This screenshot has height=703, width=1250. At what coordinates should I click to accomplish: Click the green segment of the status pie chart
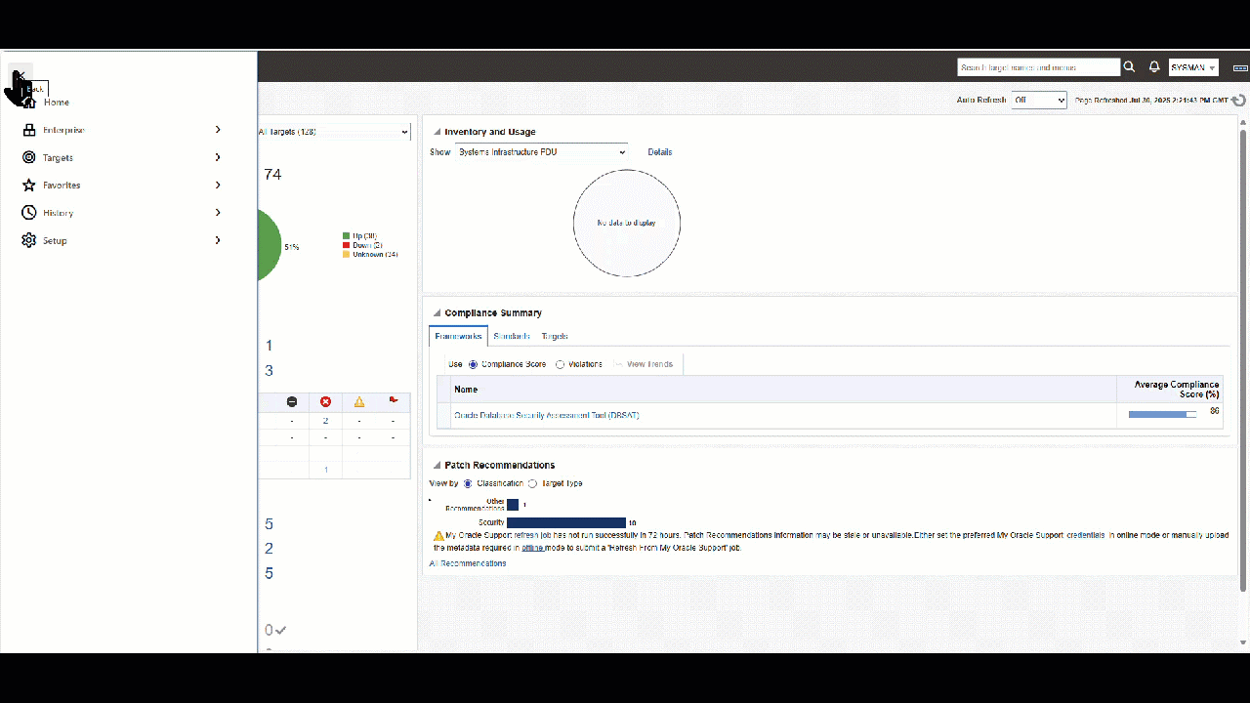[x=267, y=246]
